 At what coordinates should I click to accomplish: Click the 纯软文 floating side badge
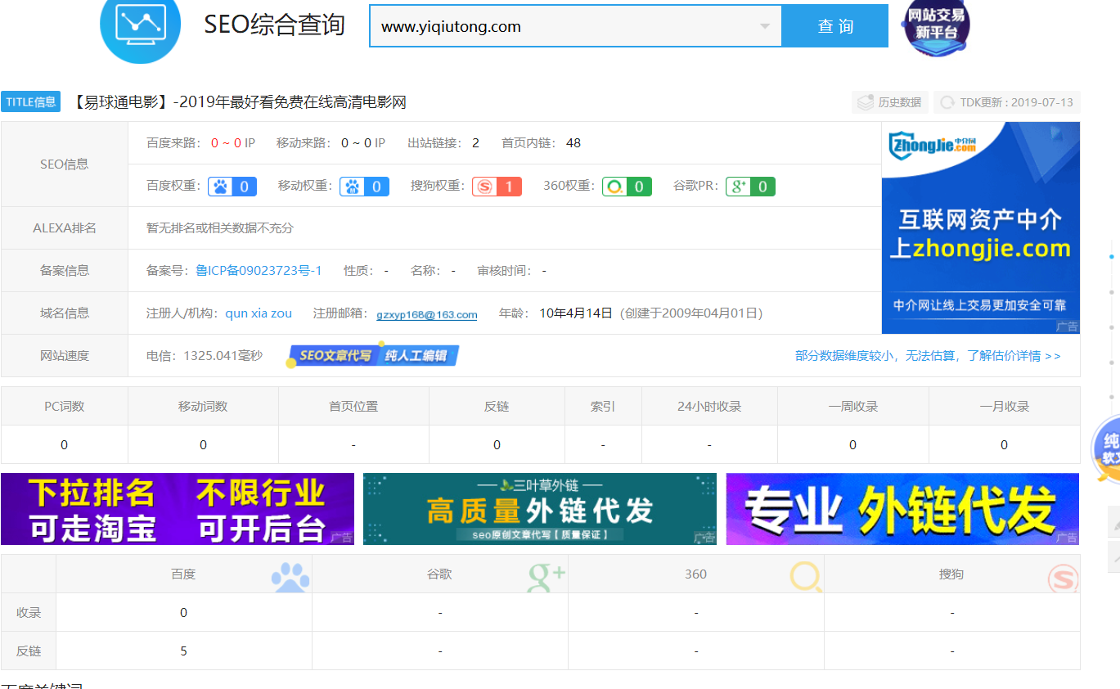coord(1106,448)
